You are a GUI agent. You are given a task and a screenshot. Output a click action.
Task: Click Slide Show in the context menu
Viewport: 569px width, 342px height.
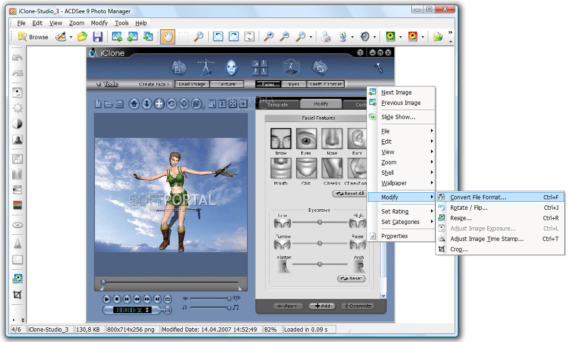point(398,117)
